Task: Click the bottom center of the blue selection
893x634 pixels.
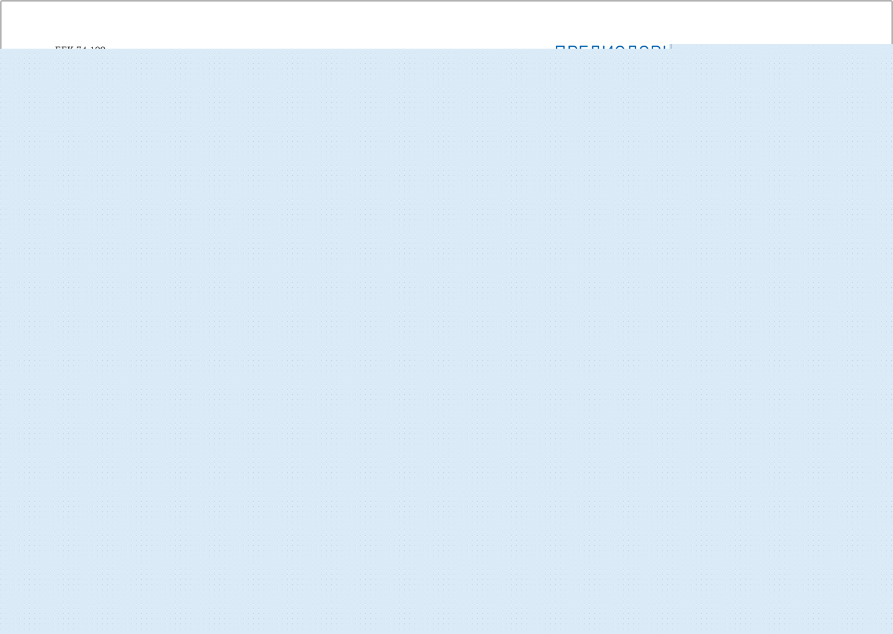Action: (446, 630)
